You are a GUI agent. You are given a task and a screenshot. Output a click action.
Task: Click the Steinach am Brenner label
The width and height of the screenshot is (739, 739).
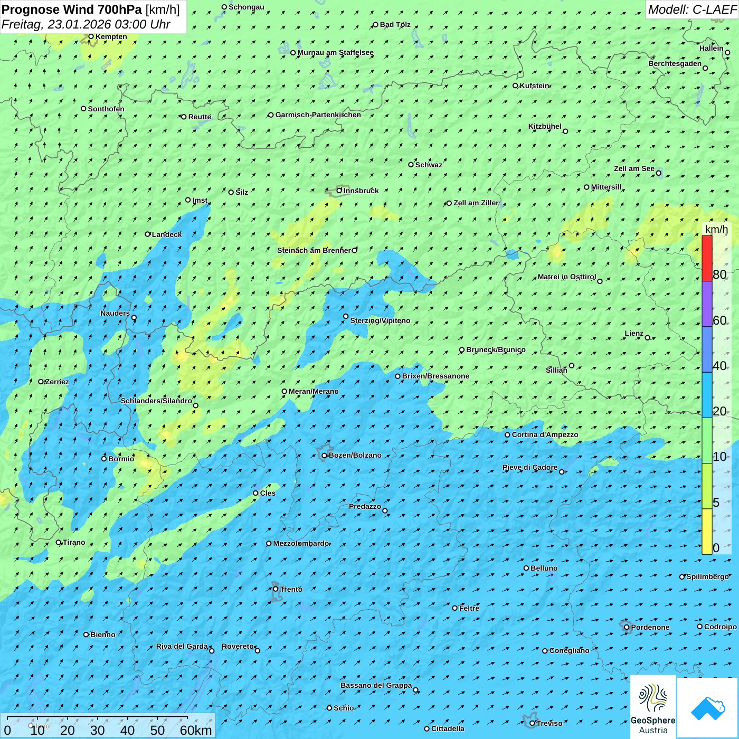[x=314, y=250]
